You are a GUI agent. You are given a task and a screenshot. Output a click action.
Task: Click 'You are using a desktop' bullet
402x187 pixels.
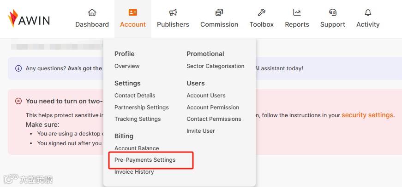[70, 134]
